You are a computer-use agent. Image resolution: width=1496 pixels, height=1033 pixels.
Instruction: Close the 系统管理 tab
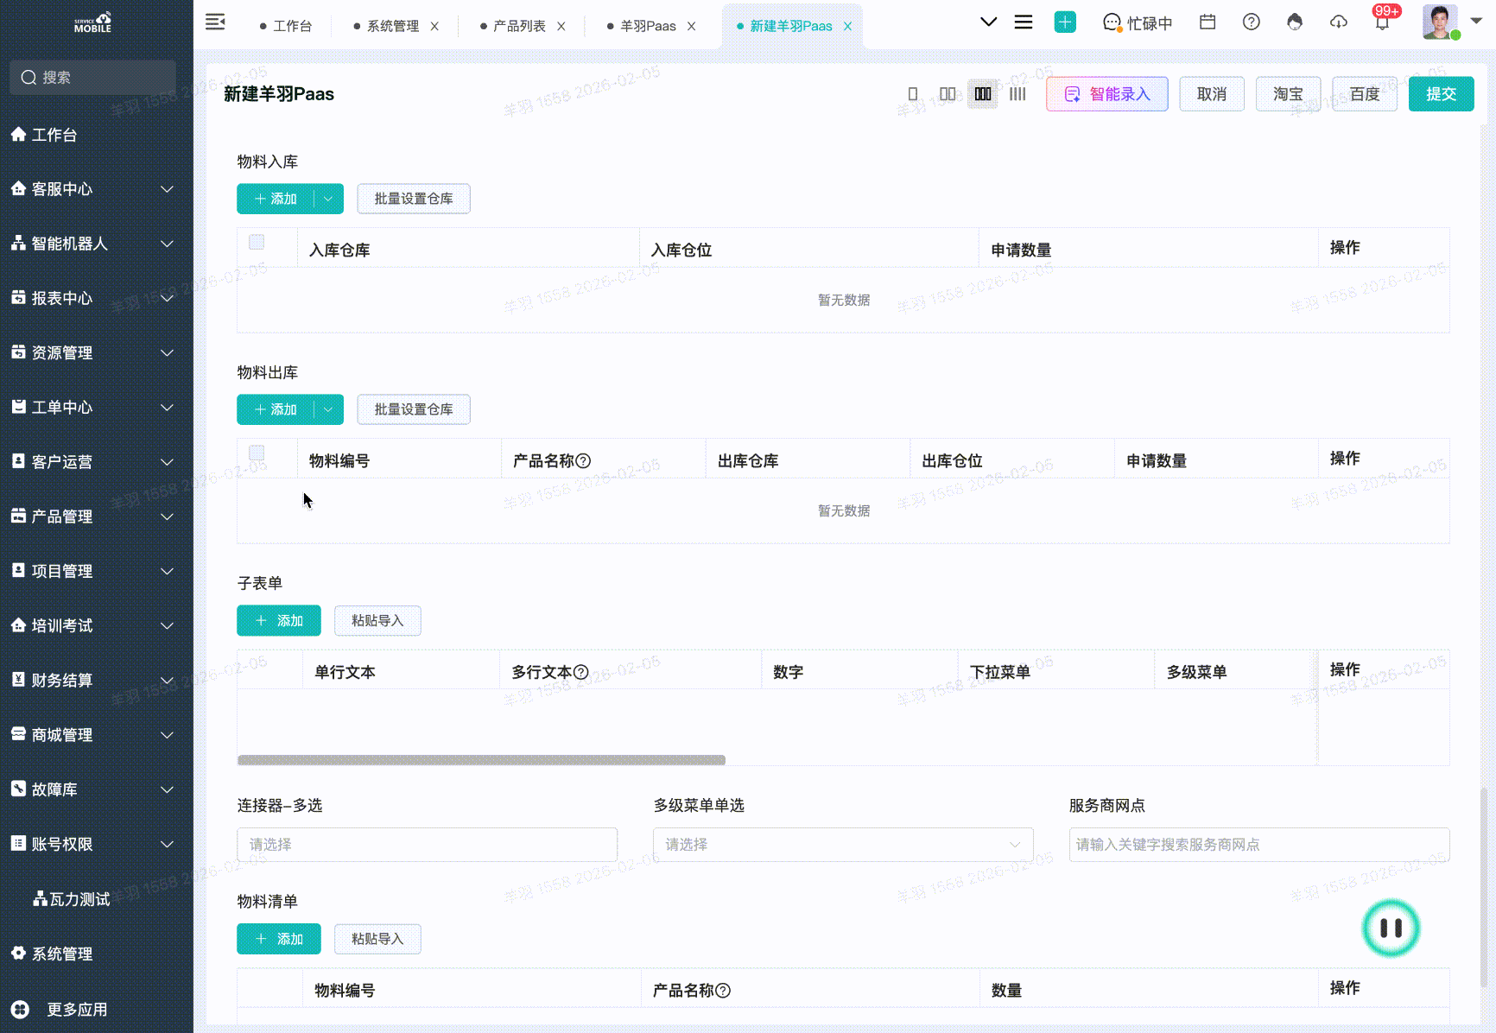pyautogui.click(x=434, y=27)
